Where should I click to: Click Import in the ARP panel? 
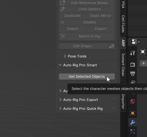point(73,29)
